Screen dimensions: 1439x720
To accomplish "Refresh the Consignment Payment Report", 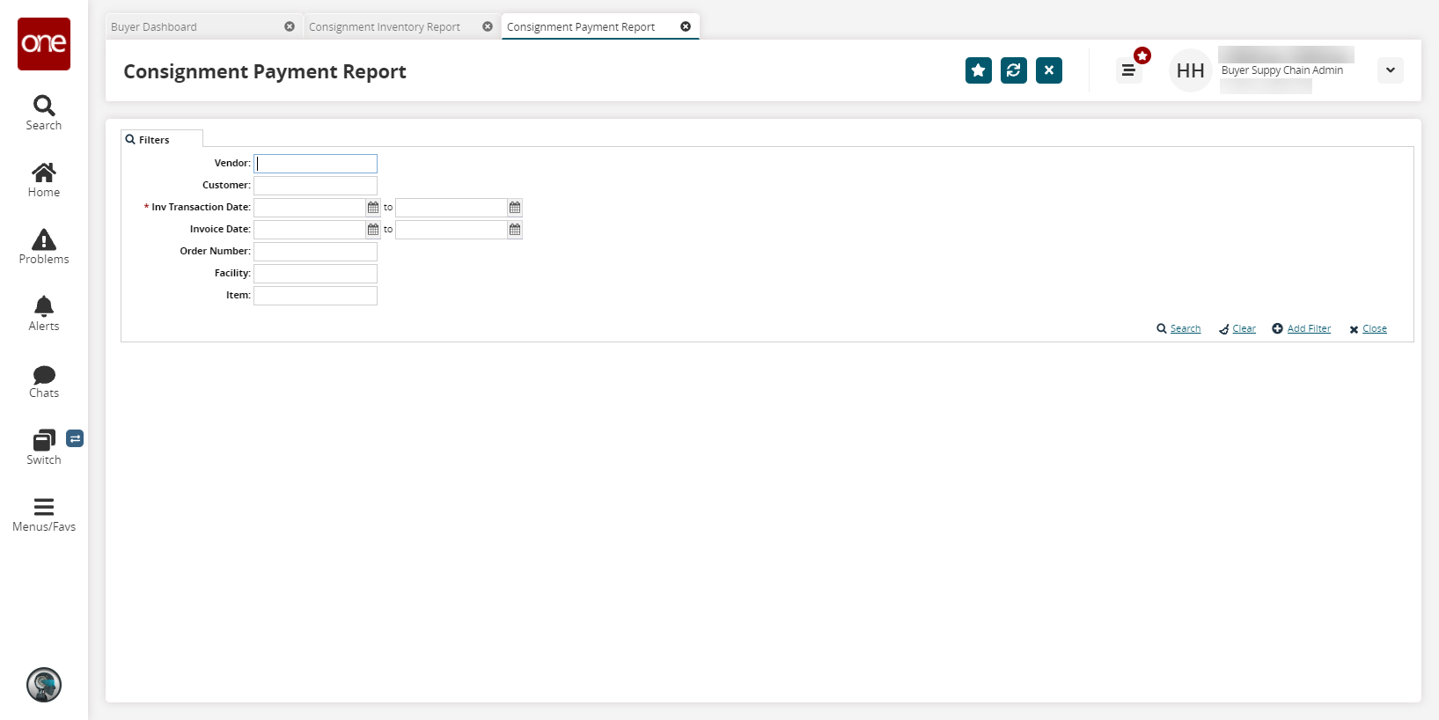I will (1014, 70).
